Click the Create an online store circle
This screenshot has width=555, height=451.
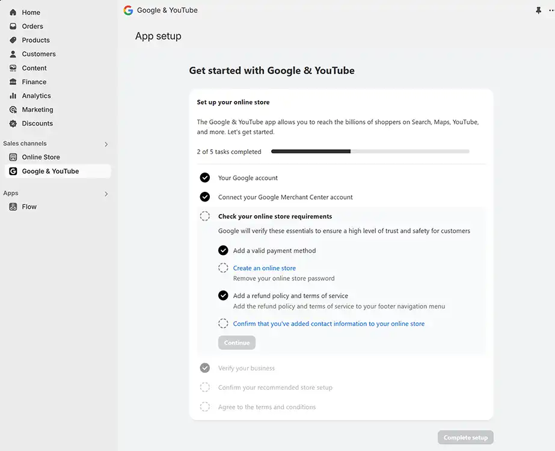pyautogui.click(x=223, y=268)
